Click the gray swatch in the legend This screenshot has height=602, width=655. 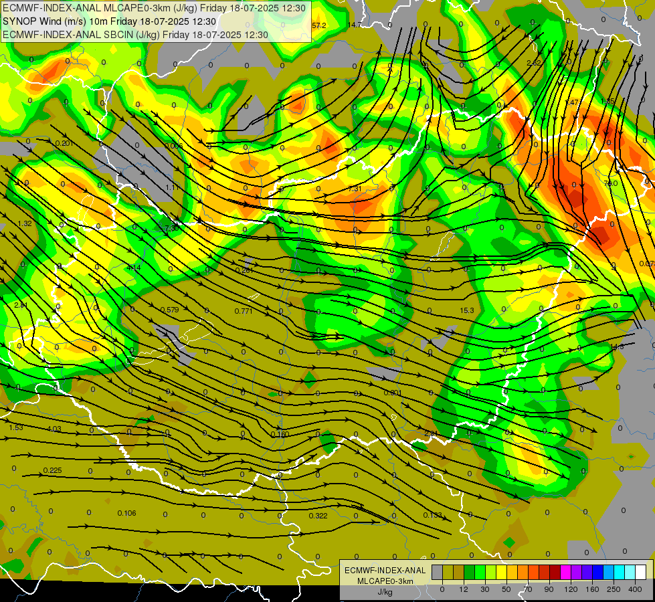tap(438, 572)
